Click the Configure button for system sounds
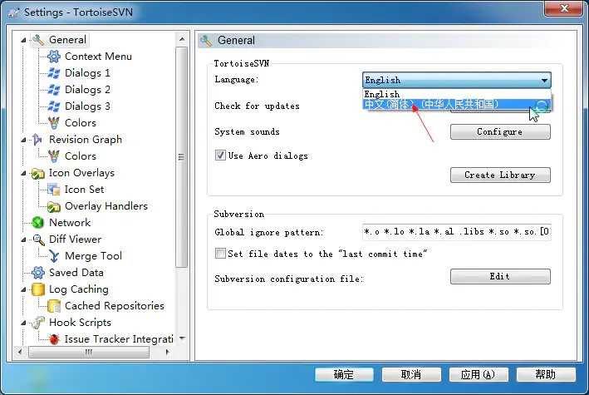589x395 pixels. coord(500,132)
